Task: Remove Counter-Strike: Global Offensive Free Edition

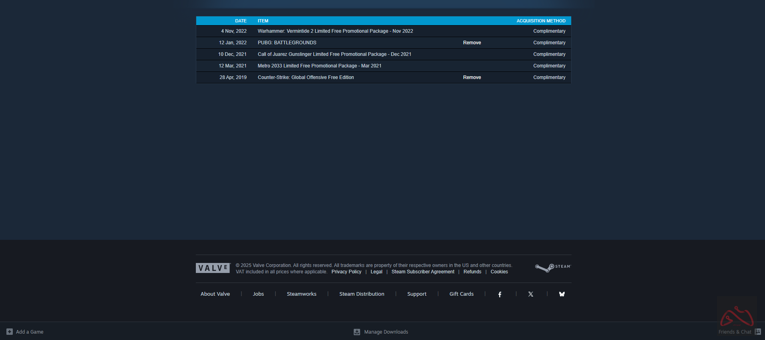Action: pyautogui.click(x=472, y=77)
